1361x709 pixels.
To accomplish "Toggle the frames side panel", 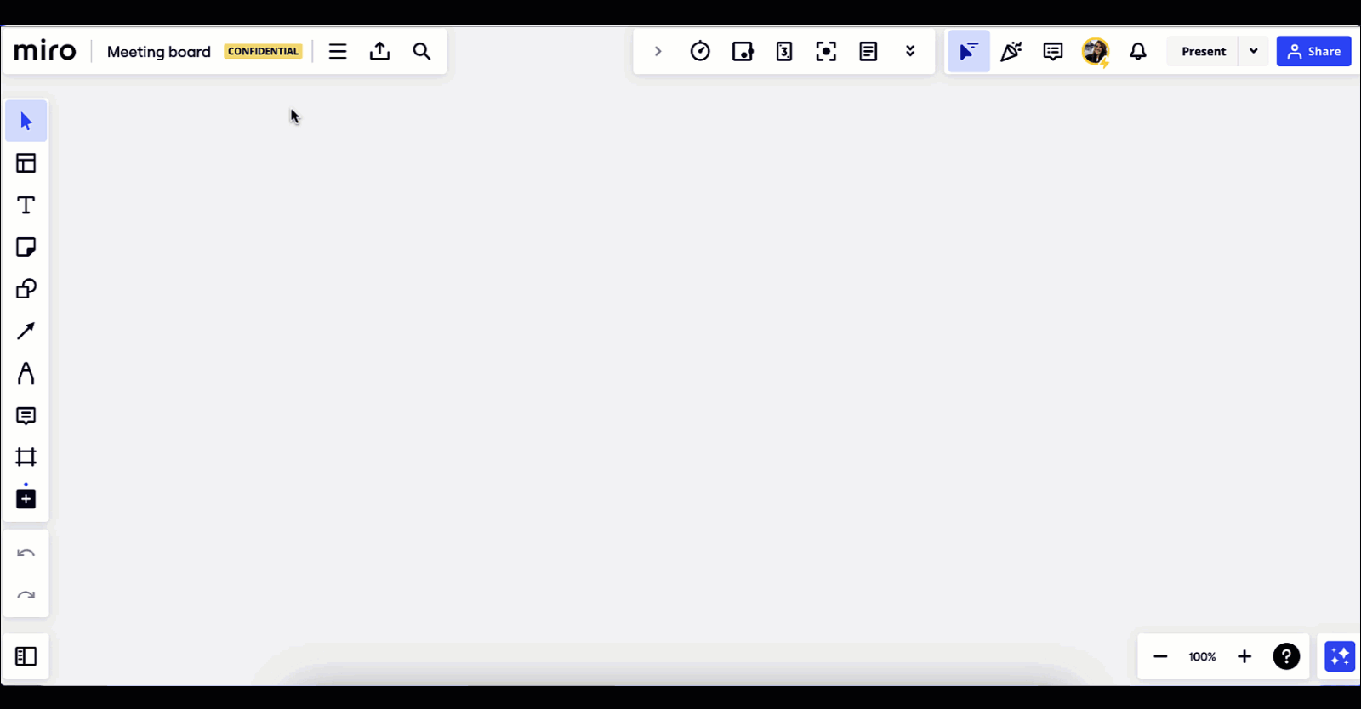I will pyautogui.click(x=26, y=656).
